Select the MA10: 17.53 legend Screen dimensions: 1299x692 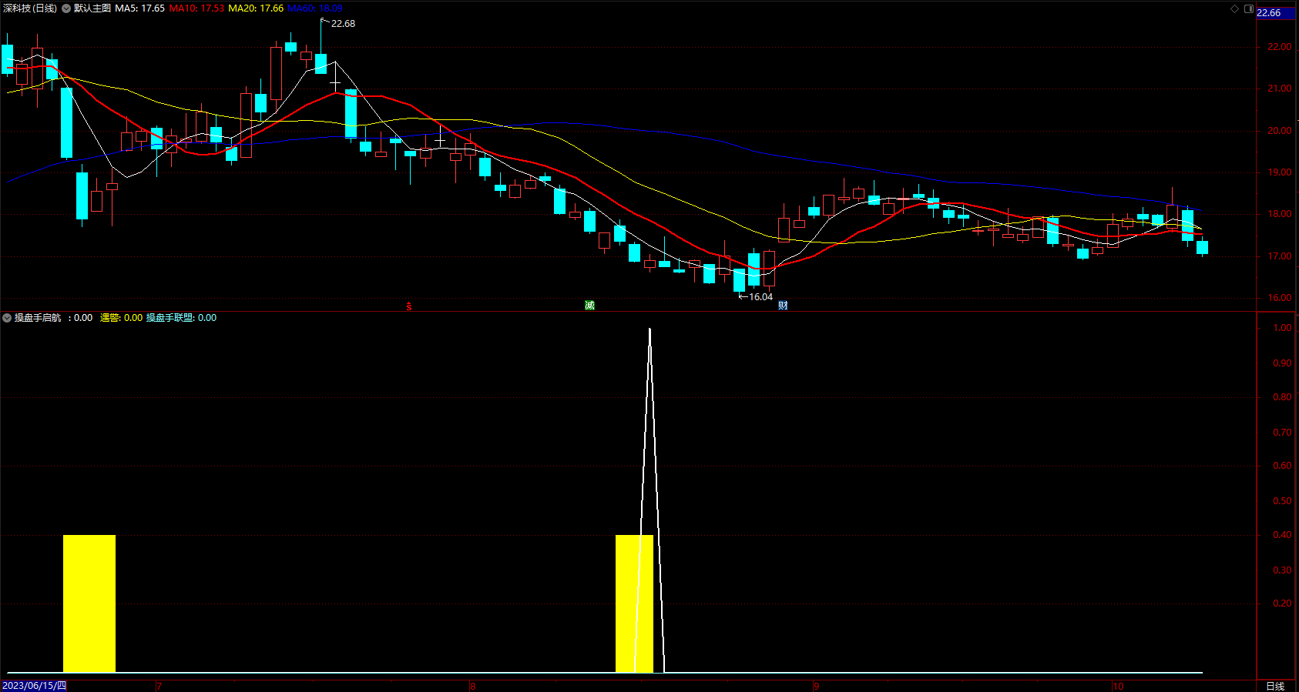pos(196,8)
